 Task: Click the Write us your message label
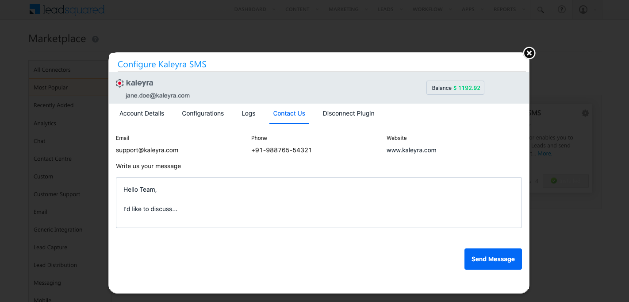pos(148,166)
